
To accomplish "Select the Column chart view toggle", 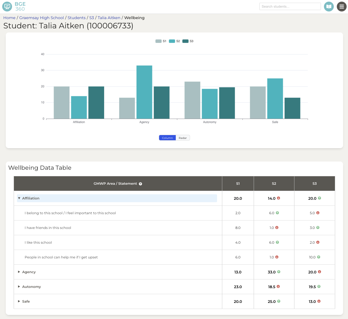I will coord(167,138).
